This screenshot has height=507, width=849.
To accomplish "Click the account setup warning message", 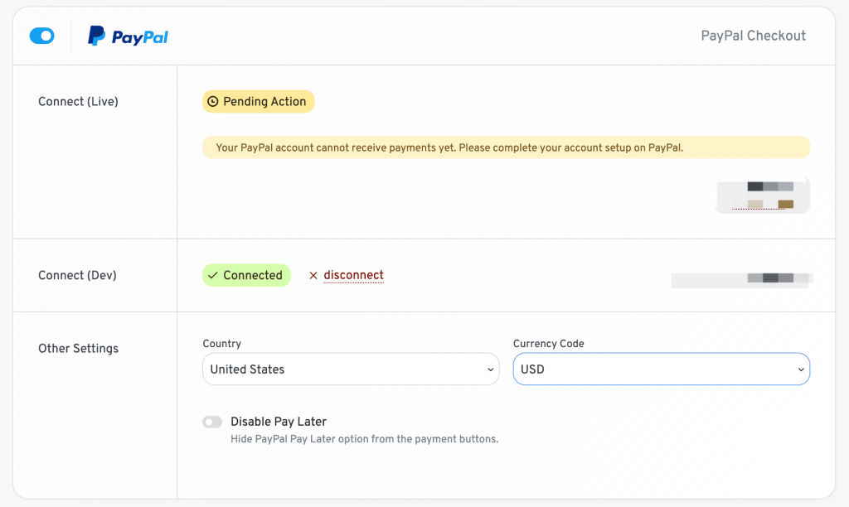I will pyautogui.click(x=507, y=147).
